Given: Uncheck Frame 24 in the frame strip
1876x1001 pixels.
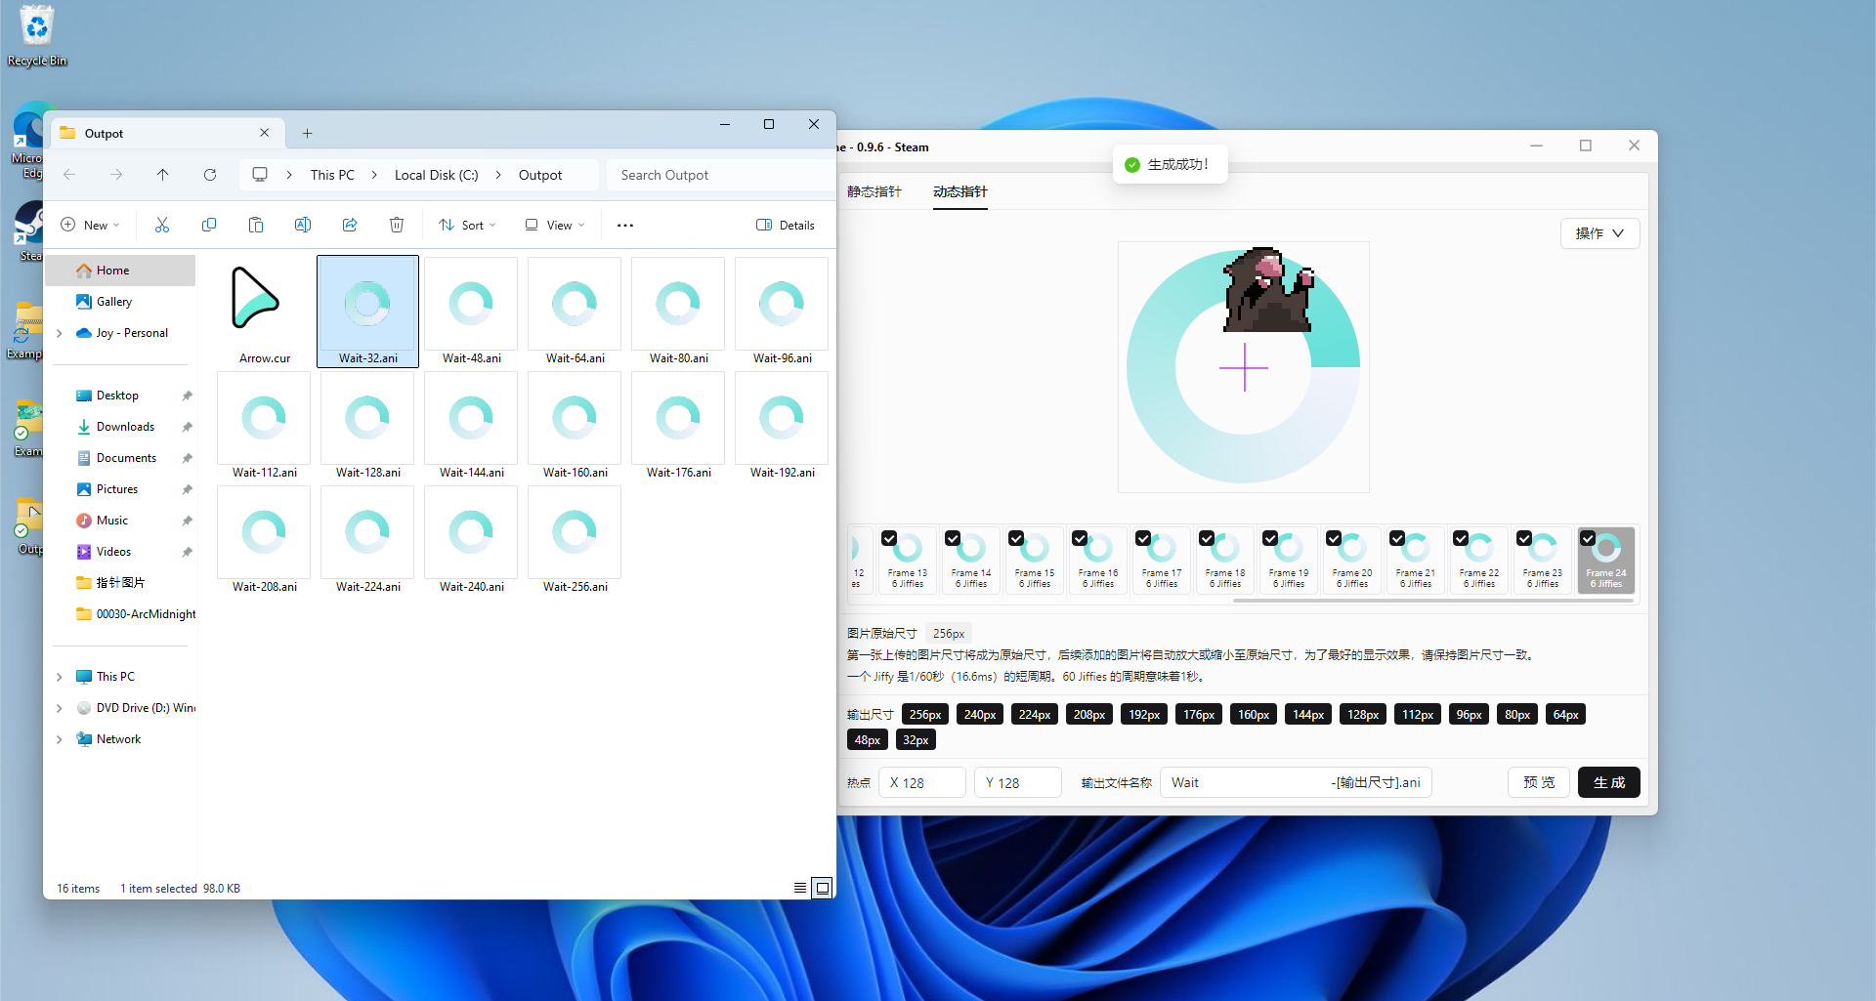Looking at the screenshot, I should (x=1588, y=537).
